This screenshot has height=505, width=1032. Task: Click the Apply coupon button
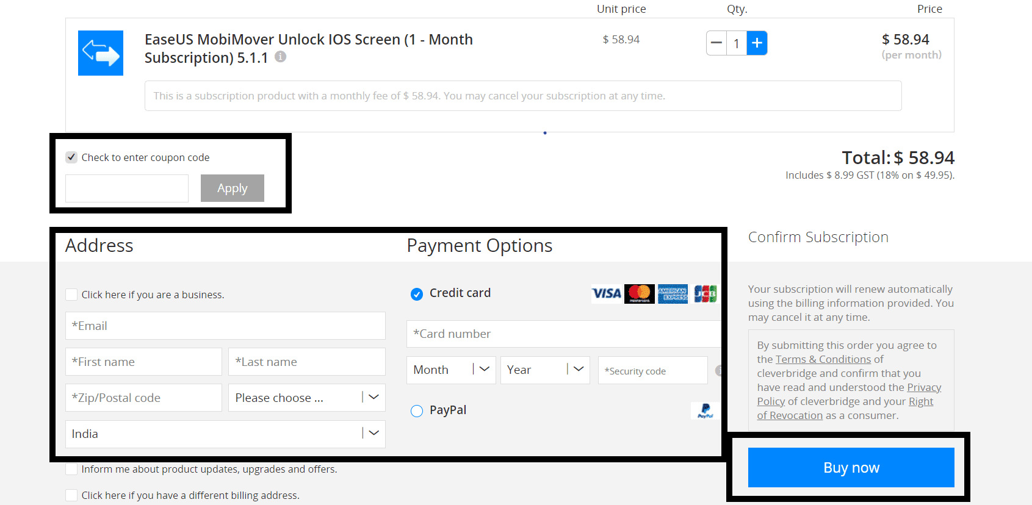[x=233, y=188]
